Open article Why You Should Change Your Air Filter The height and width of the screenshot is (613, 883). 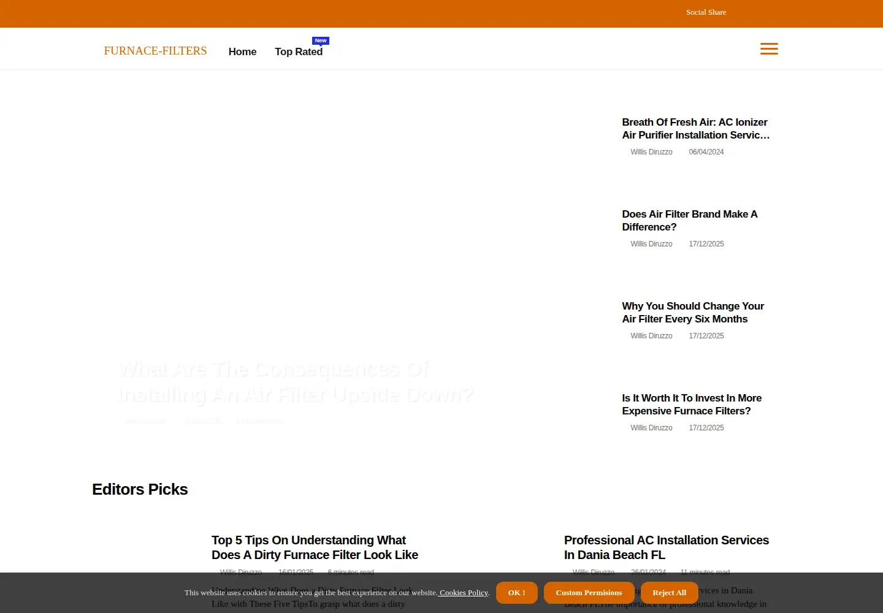point(693,313)
